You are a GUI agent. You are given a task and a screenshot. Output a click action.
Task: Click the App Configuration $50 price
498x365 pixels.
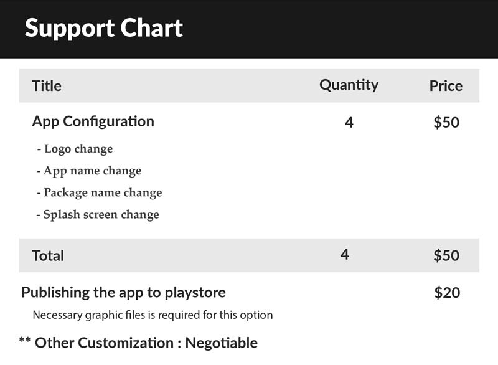tap(446, 122)
